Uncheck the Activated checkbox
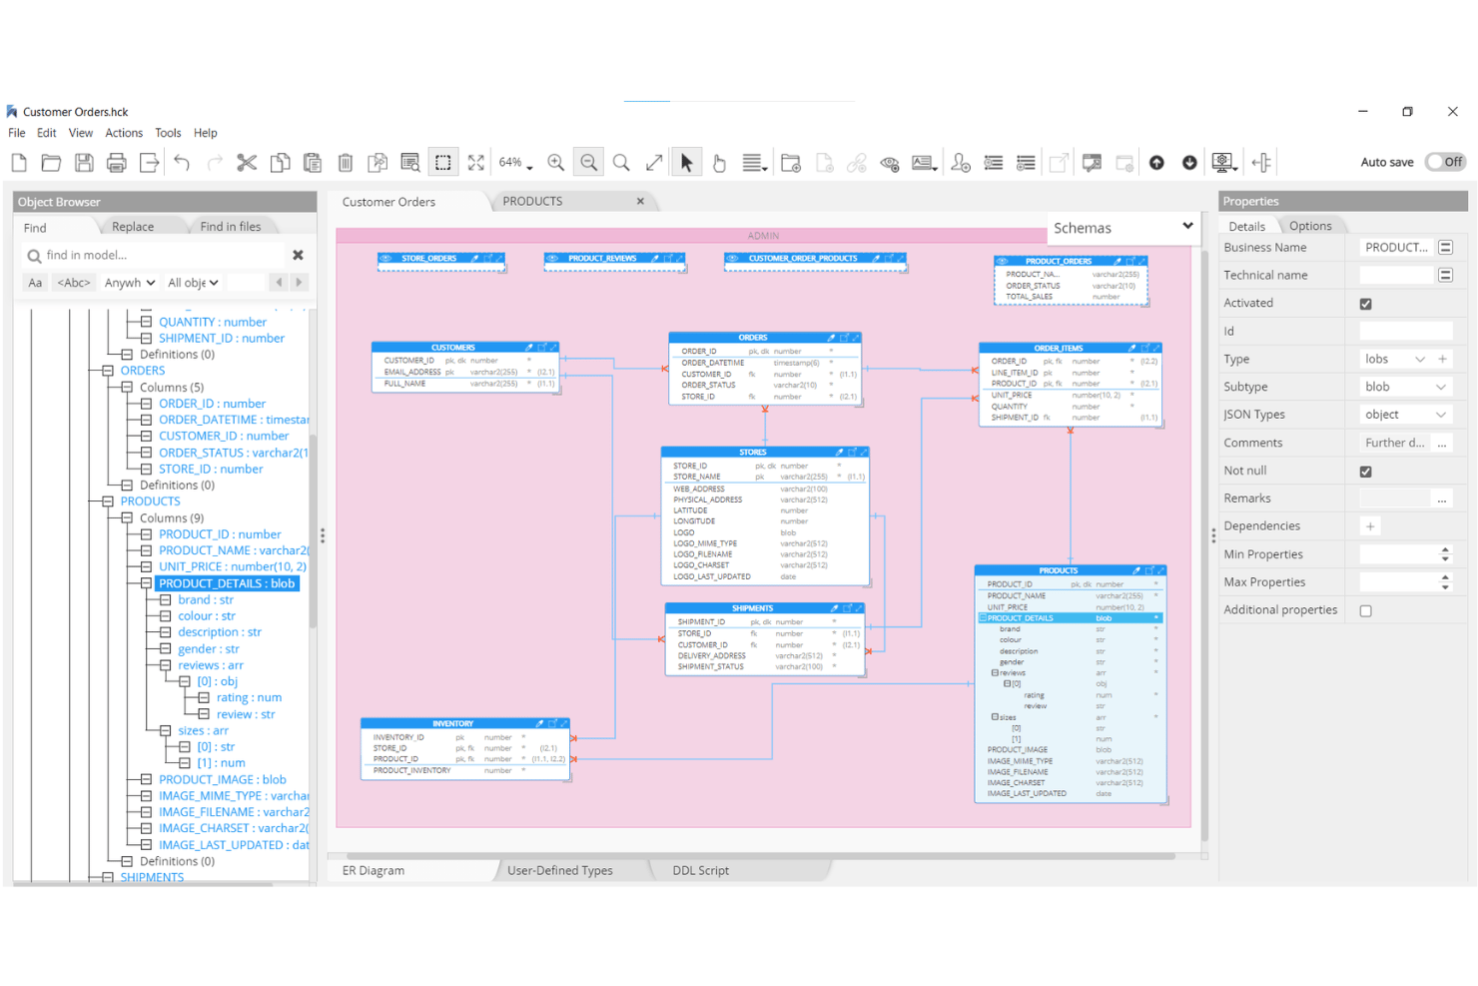Image resolution: width=1478 pixels, height=986 pixels. tap(1365, 304)
